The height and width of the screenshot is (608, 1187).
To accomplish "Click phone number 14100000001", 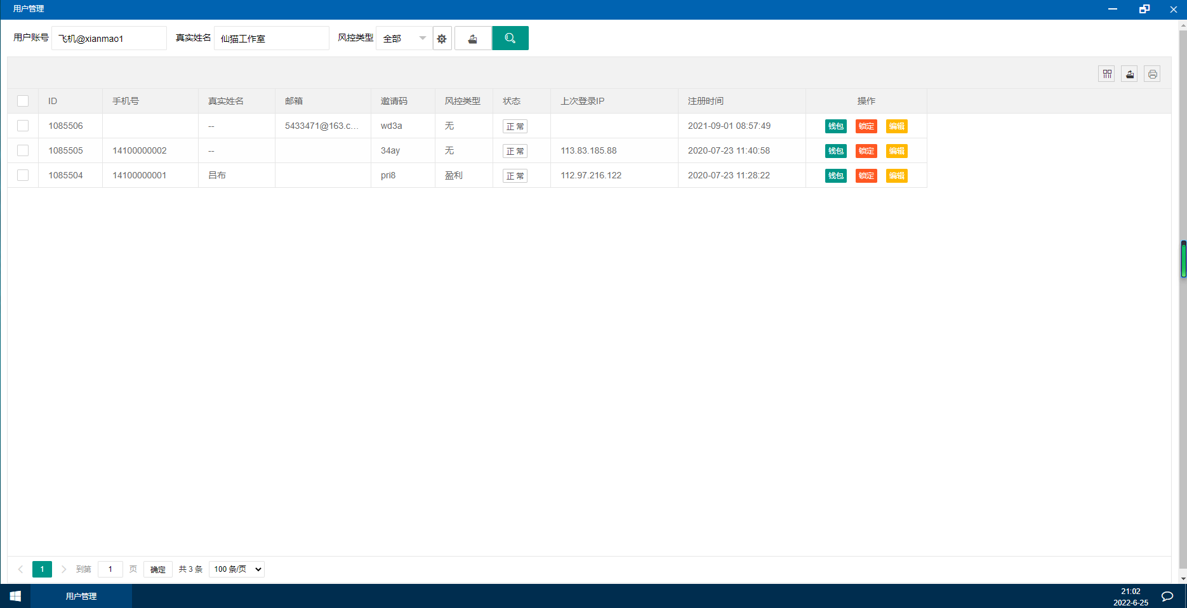I will pyautogui.click(x=140, y=175).
